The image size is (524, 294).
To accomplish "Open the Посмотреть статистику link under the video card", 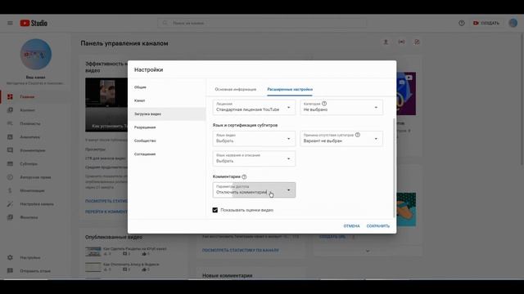I will [x=106, y=201].
